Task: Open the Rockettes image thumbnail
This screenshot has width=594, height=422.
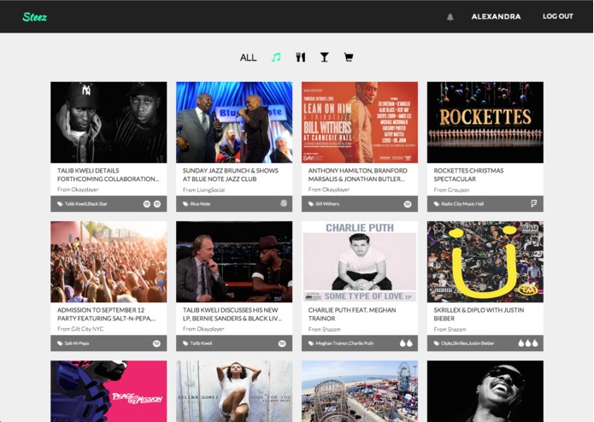Action: [485, 122]
